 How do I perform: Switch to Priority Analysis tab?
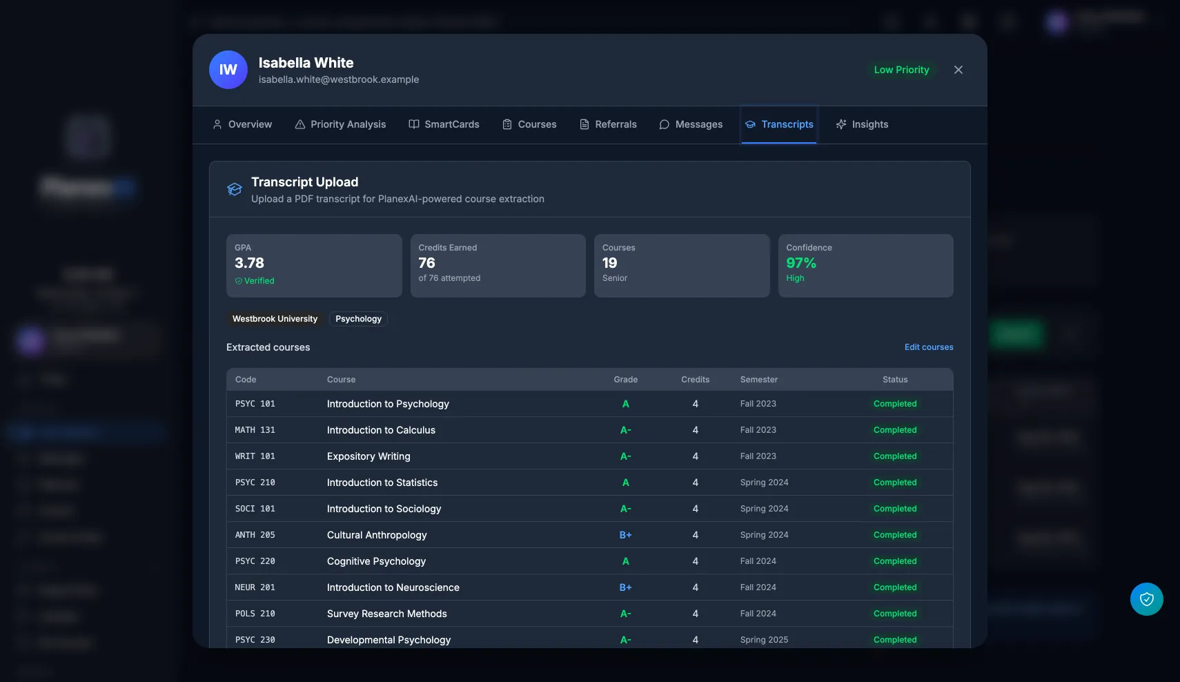pyautogui.click(x=340, y=124)
